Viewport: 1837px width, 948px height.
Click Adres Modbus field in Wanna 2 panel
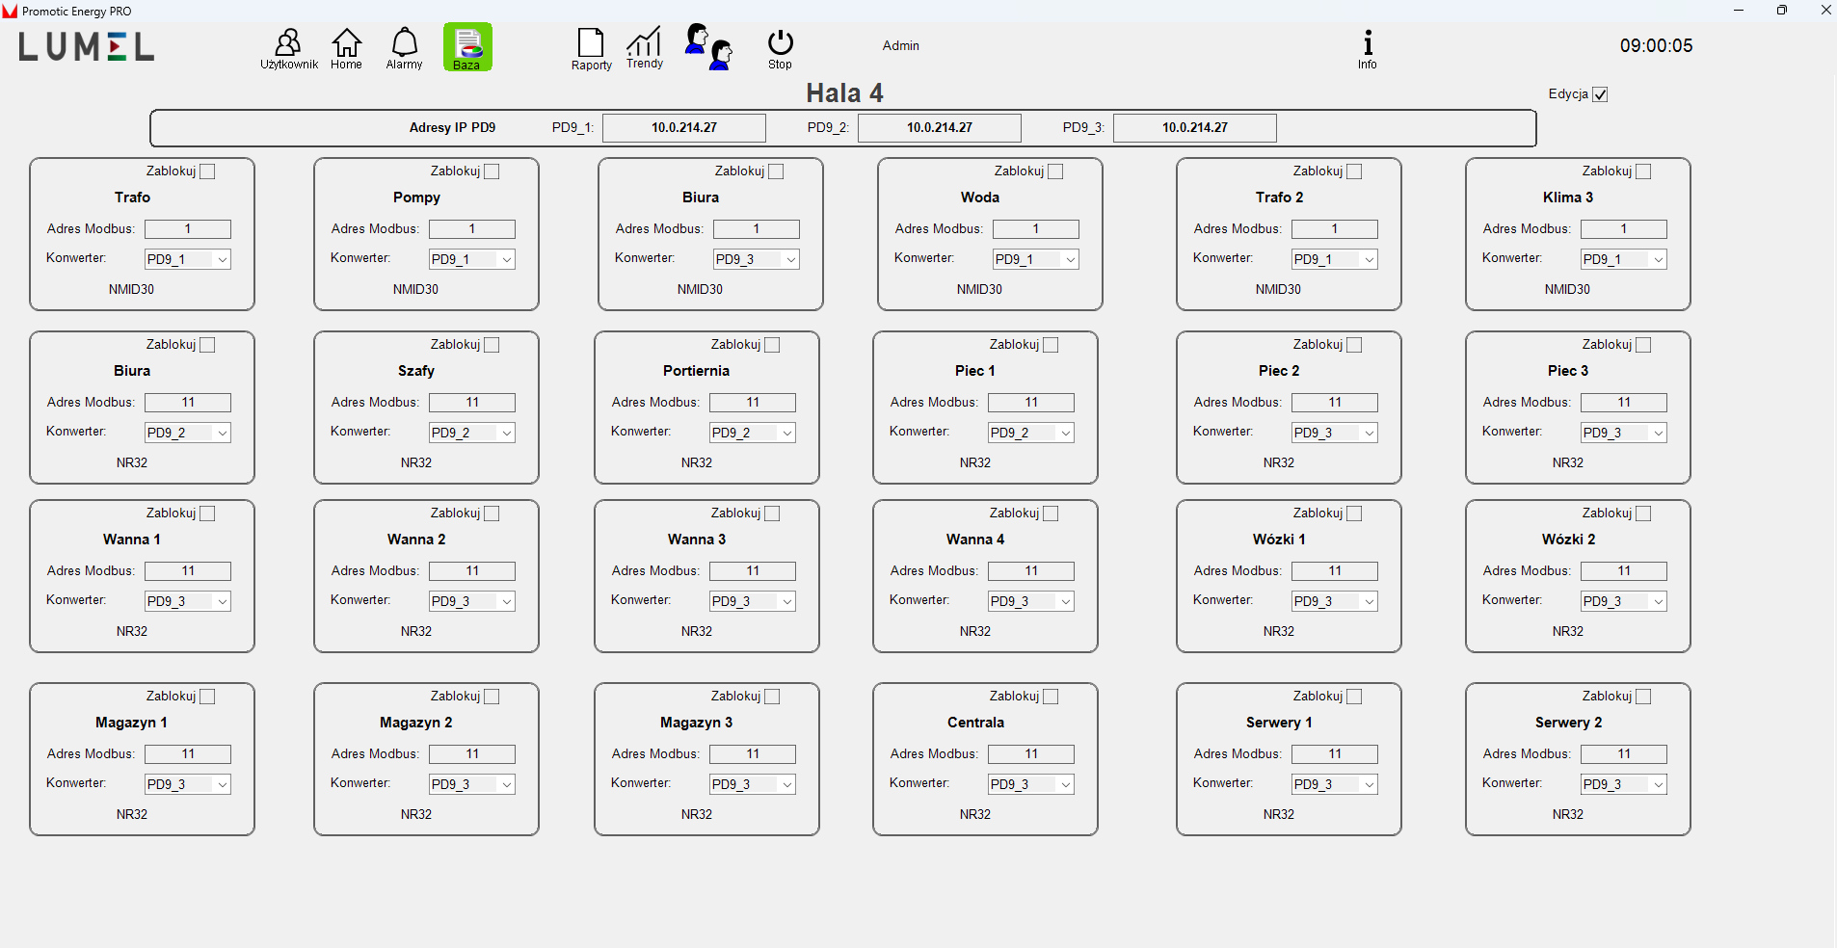472,571
